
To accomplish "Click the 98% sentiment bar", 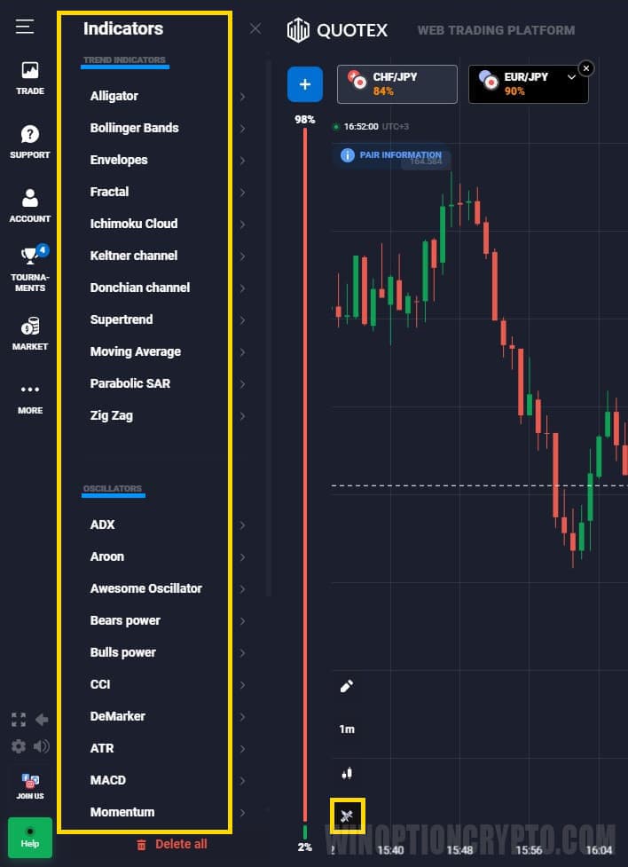I will 305,355.
